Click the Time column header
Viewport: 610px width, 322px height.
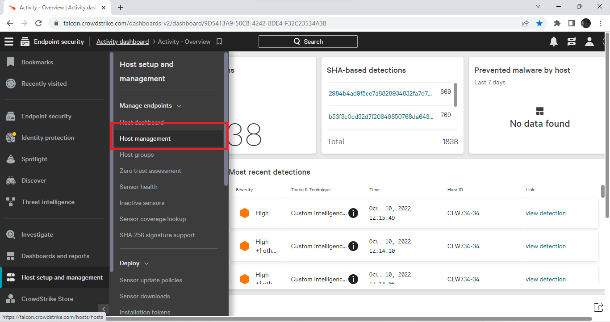(374, 190)
